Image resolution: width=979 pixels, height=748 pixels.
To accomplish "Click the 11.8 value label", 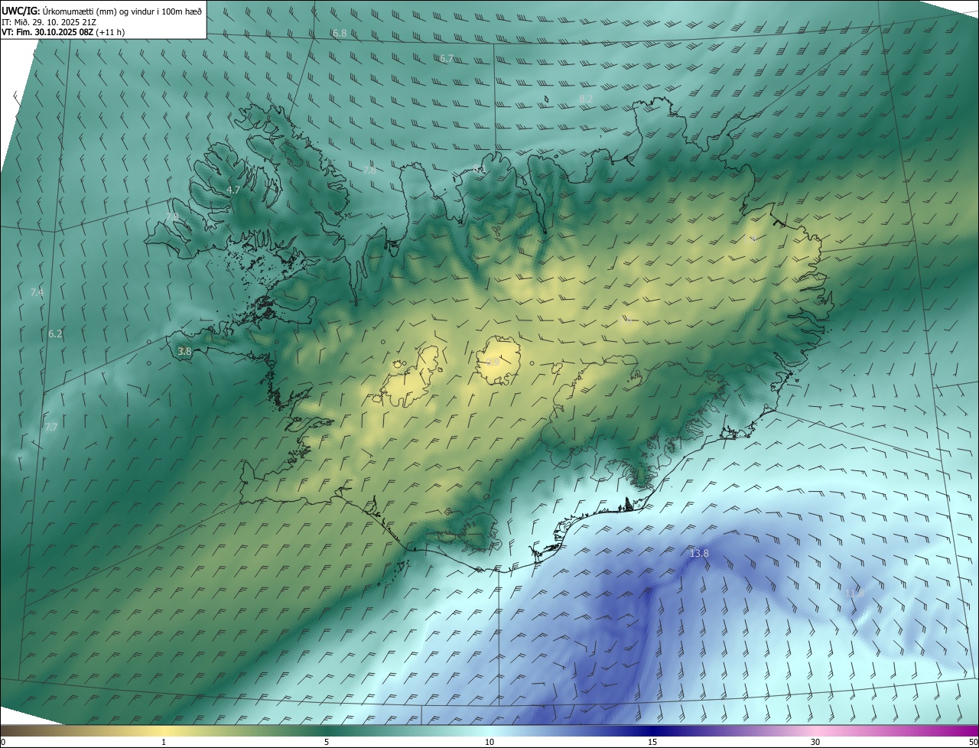I will [x=854, y=594].
